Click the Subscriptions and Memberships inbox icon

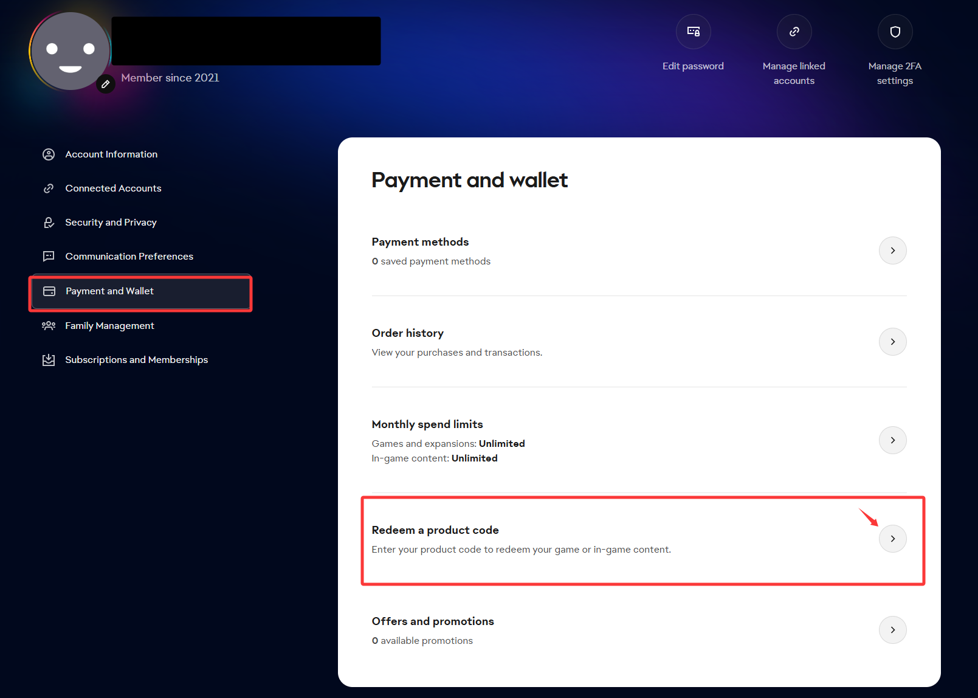pyautogui.click(x=49, y=360)
